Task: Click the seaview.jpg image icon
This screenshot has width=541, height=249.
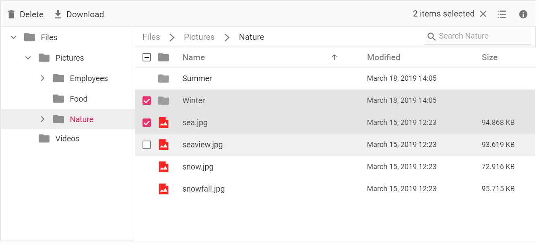Action: [x=163, y=145]
